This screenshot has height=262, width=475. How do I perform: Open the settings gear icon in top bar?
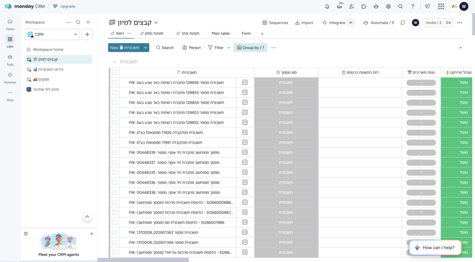coord(388,6)
